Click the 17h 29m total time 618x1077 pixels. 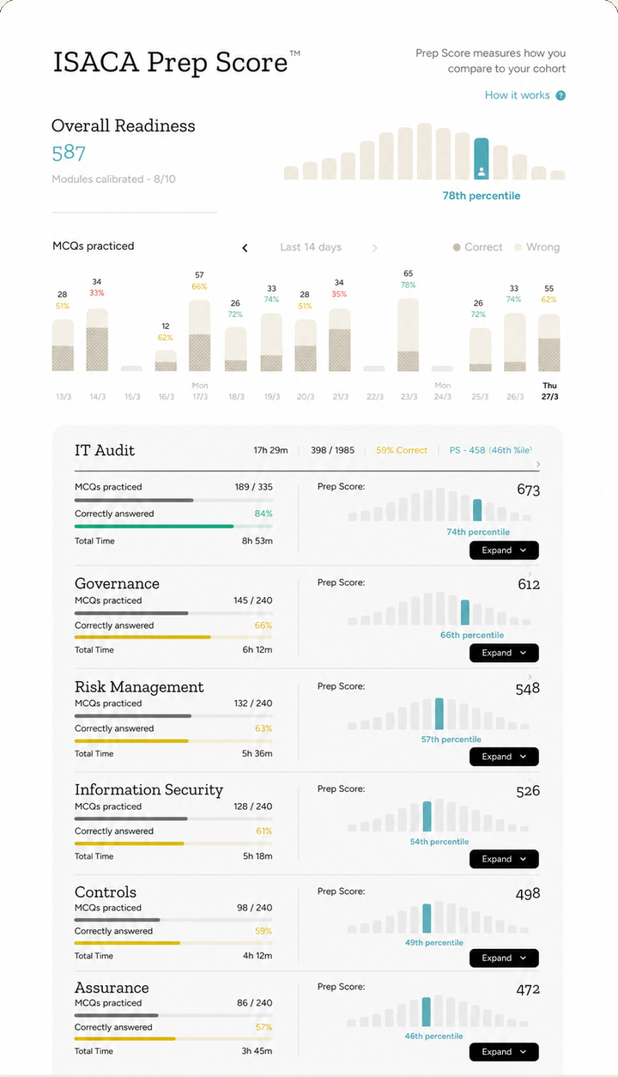[270, 450]
